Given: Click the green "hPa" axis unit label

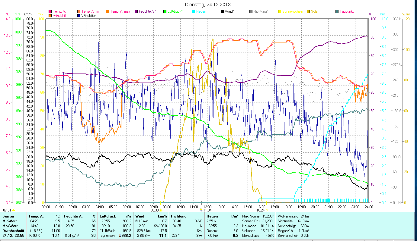Looking at the screenshot, I should coord(18,14).
